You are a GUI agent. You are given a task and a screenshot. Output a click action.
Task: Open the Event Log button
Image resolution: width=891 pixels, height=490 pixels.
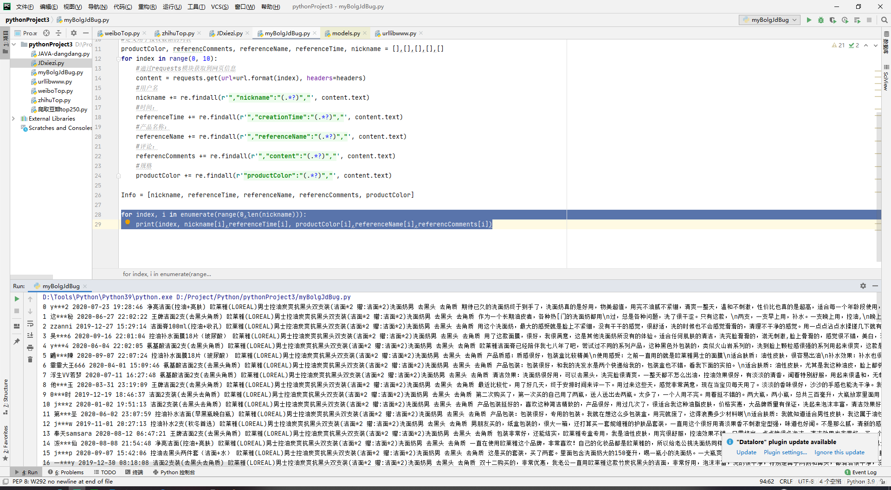coord(861,472)
